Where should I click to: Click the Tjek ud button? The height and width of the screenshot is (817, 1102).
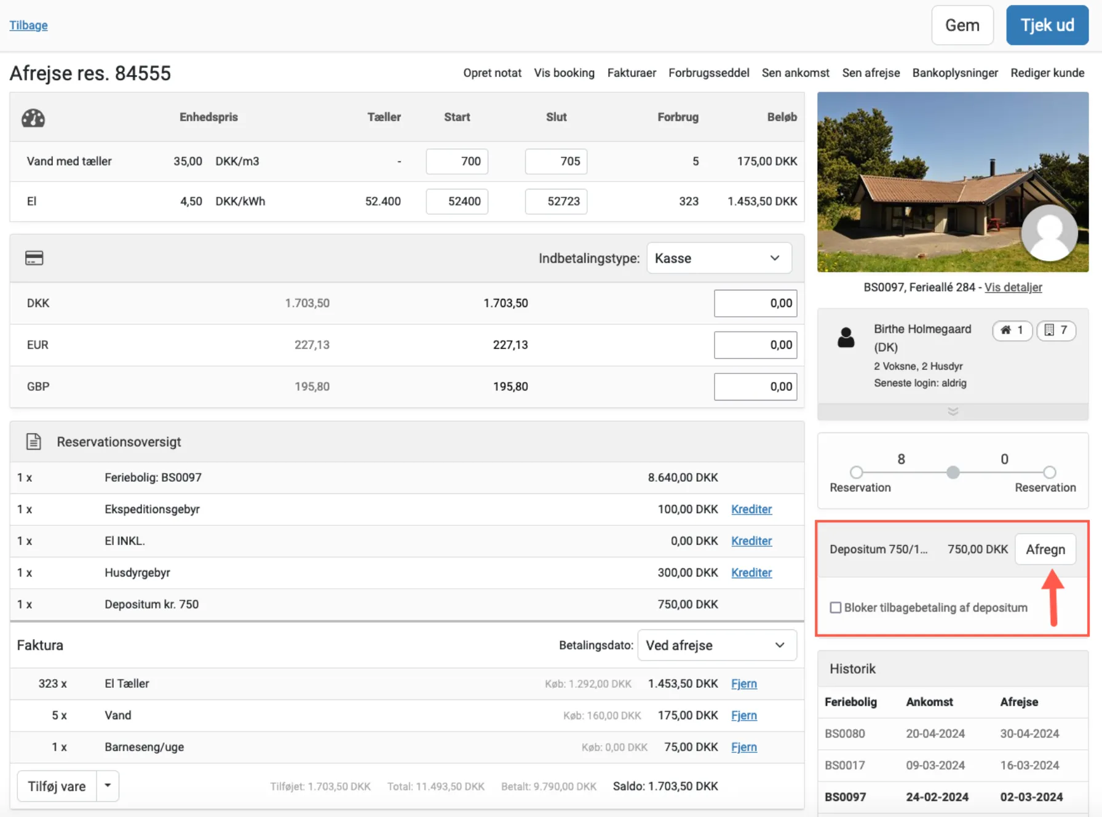coord(1047,25)
